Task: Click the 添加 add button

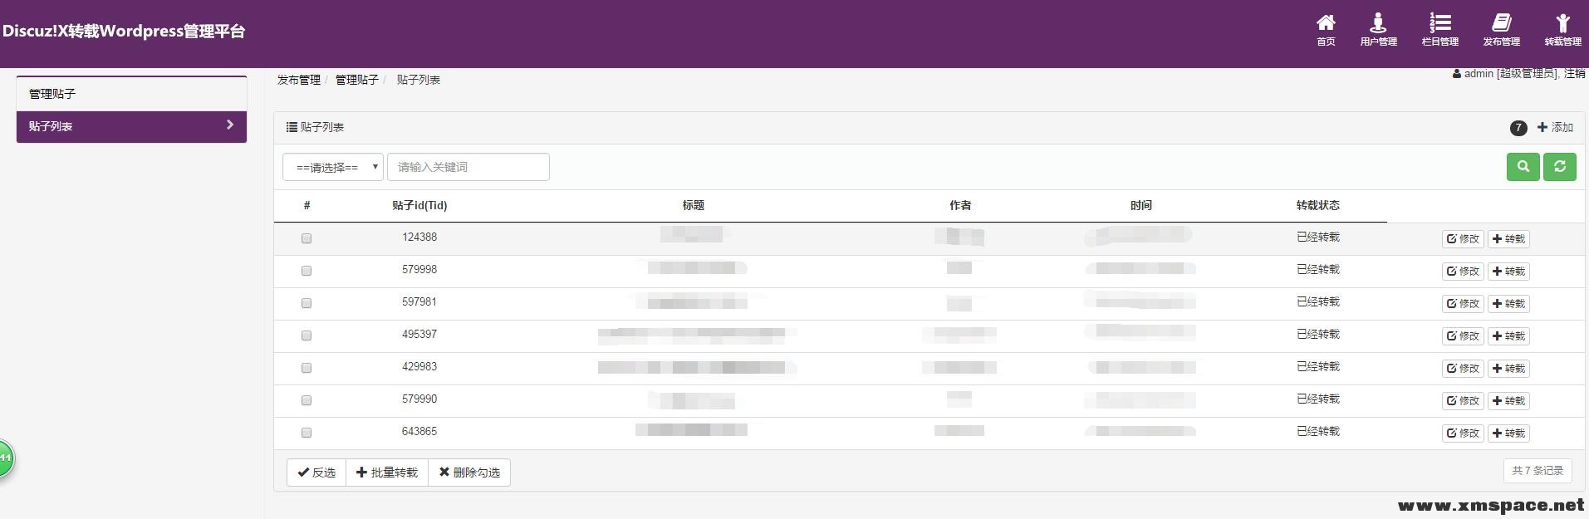Action: tap(1555, 127)
